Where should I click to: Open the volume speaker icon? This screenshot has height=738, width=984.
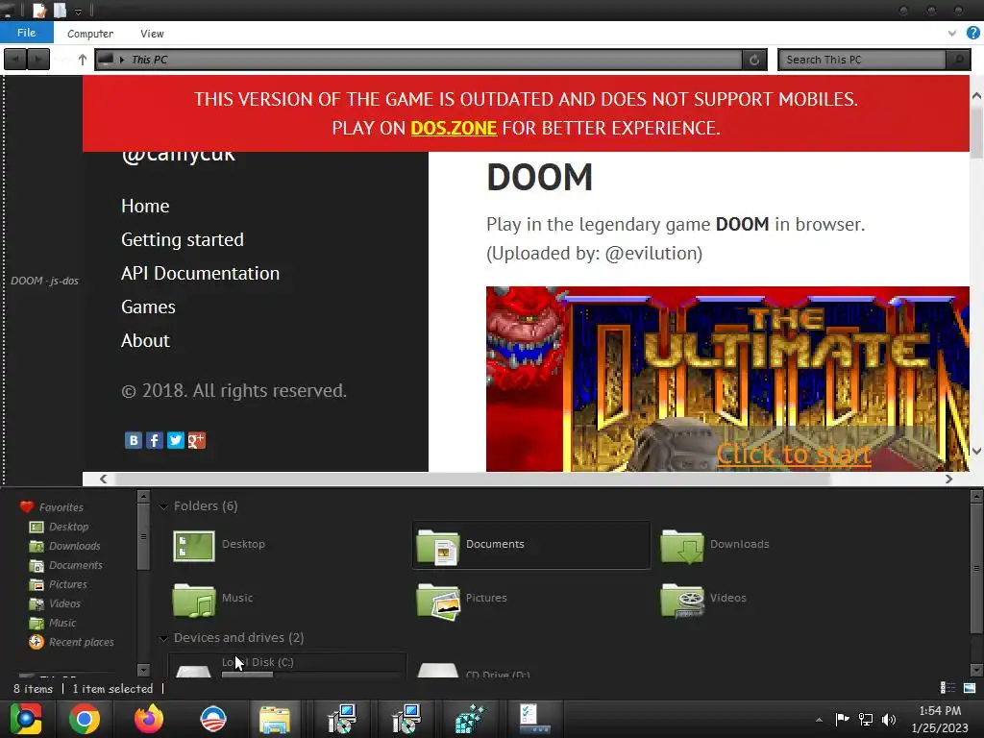[x=889, y=719]
